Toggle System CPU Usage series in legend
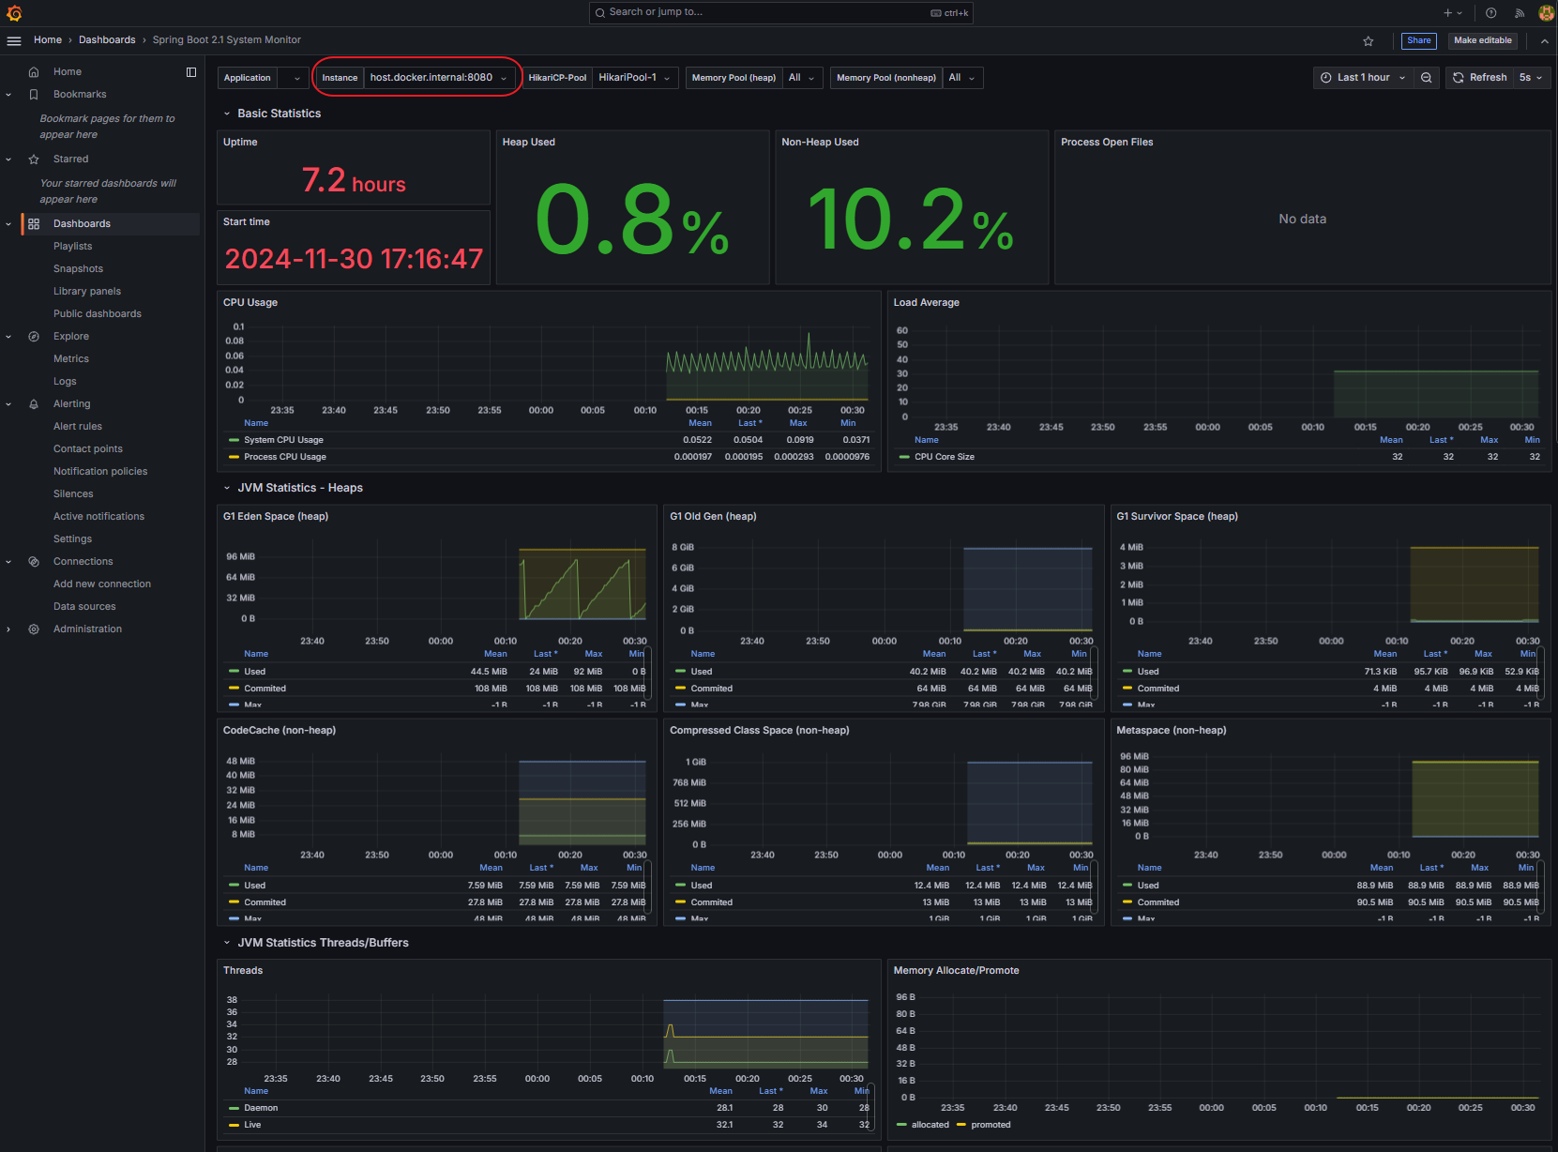The width and height of the screenshot is (1558, 1152). 283,440
